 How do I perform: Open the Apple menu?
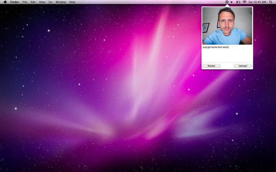coord(5,2)
